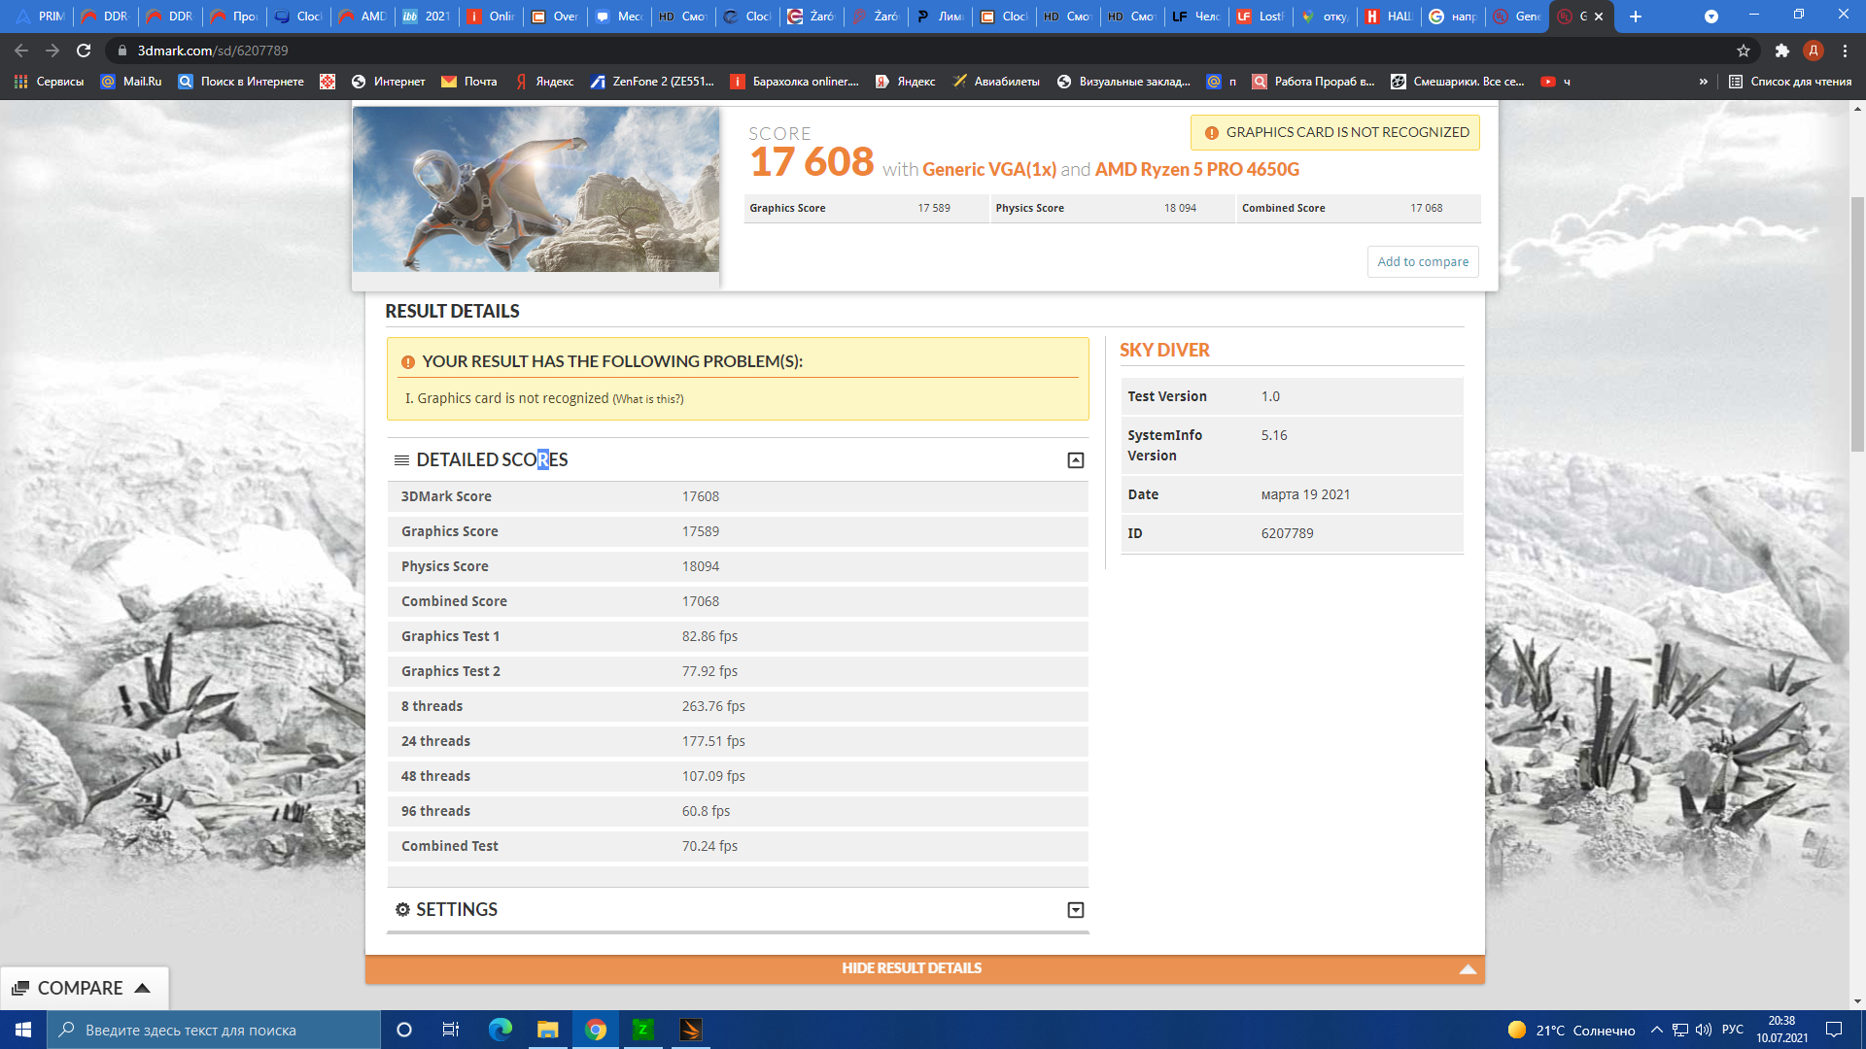1866x1049 pixels.
Task: Click the browser forward arrow
Action: pos(52,51)
